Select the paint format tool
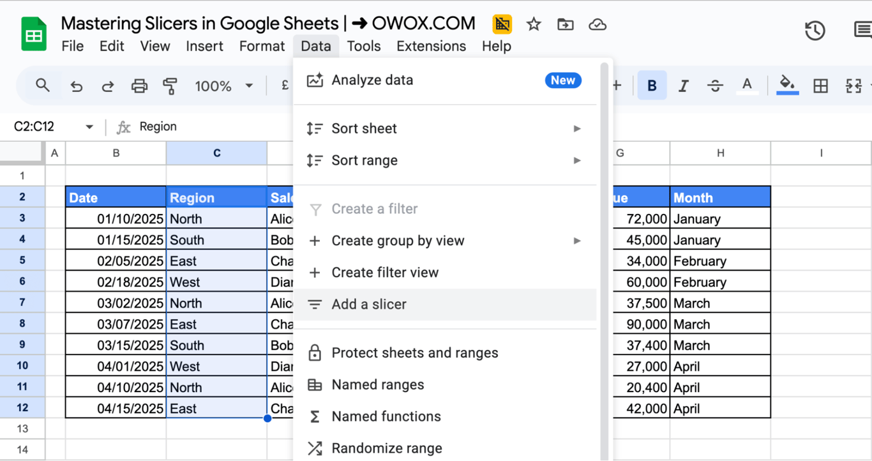 point(170,86)
